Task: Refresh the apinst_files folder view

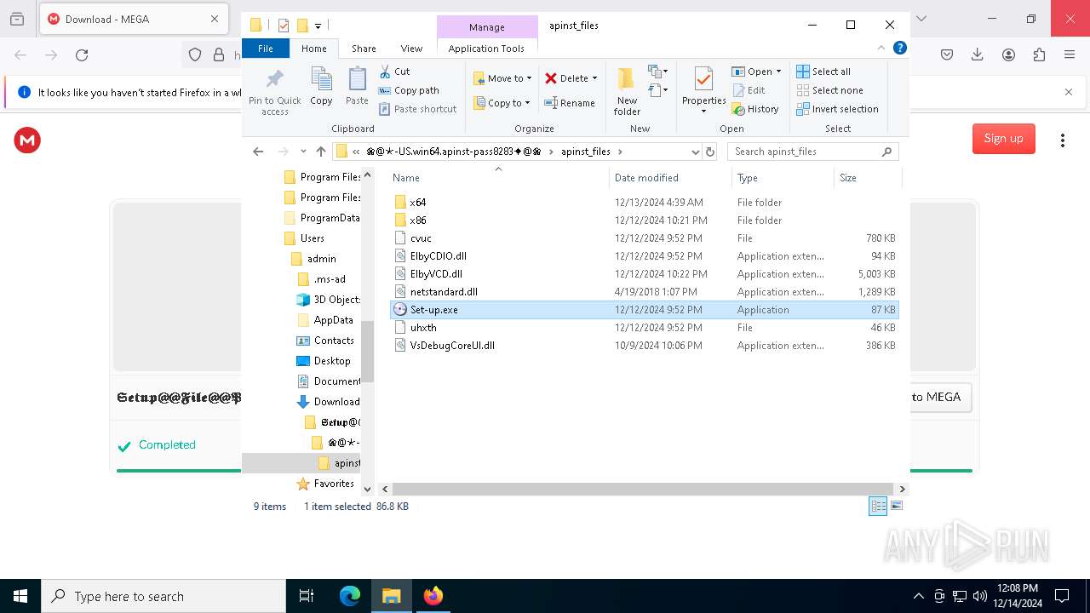Action: click(710, 152)
